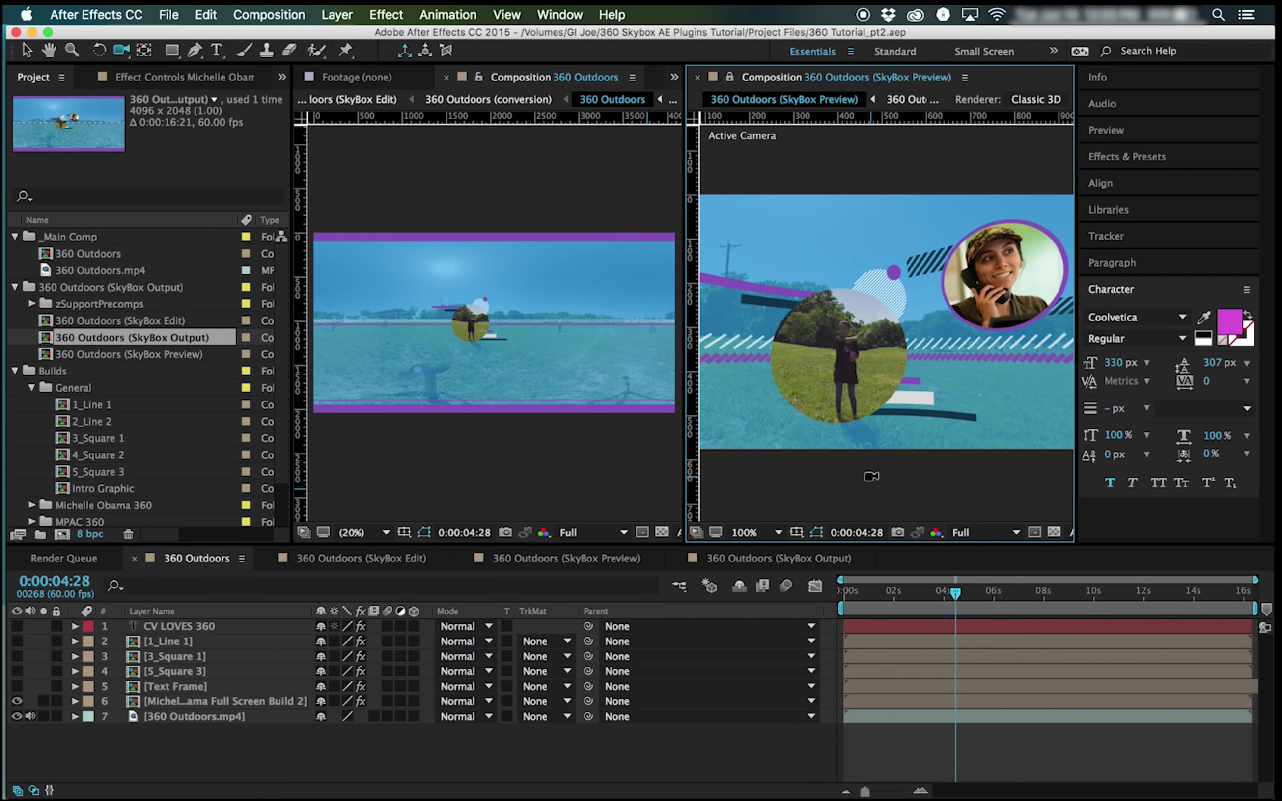Select the Puppet Pin tool
Screen dimensions: 1282x801
click(x=346, y=51)
